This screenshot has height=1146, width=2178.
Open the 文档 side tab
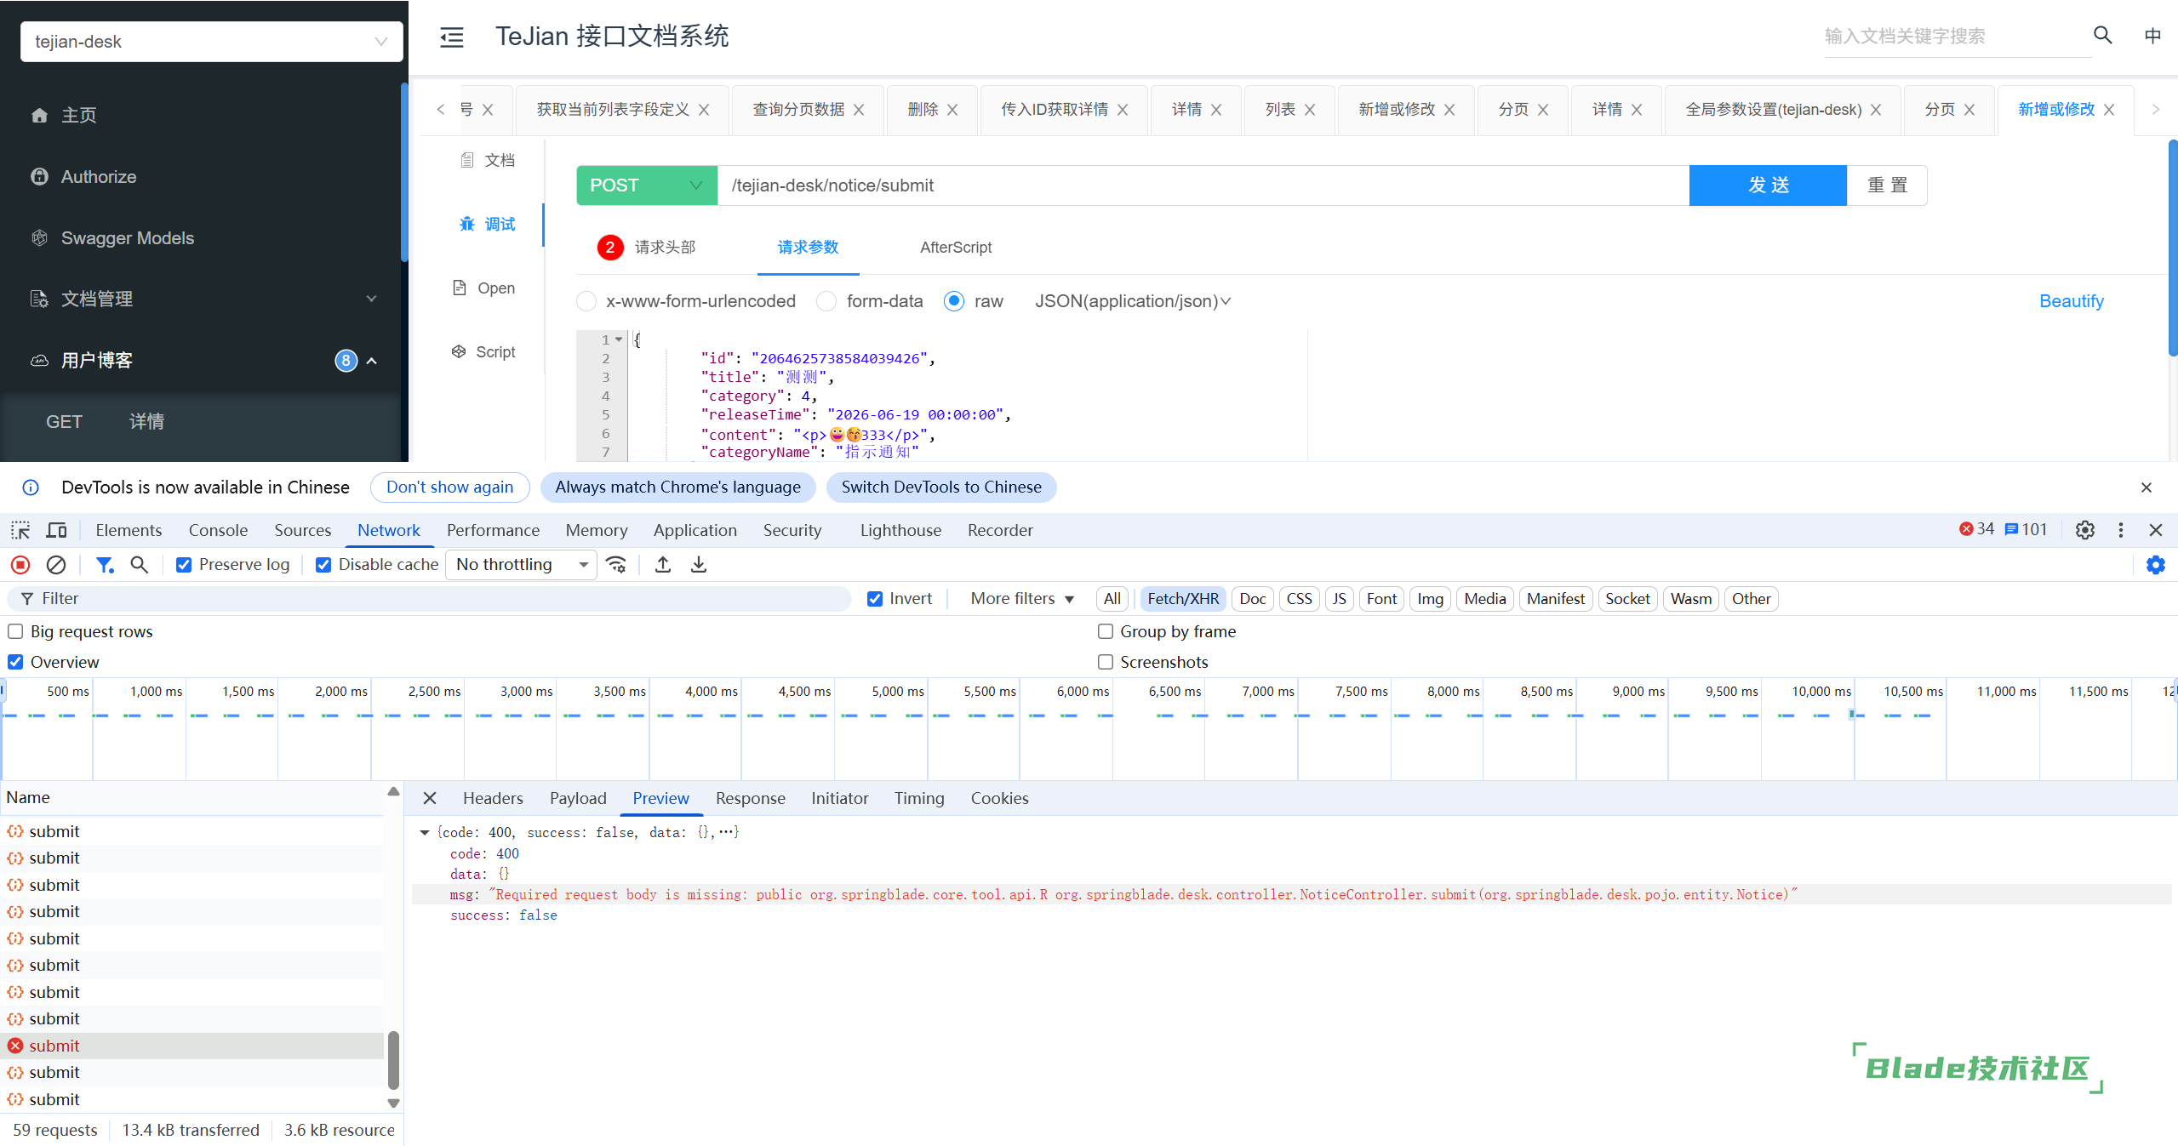[488, 160]
